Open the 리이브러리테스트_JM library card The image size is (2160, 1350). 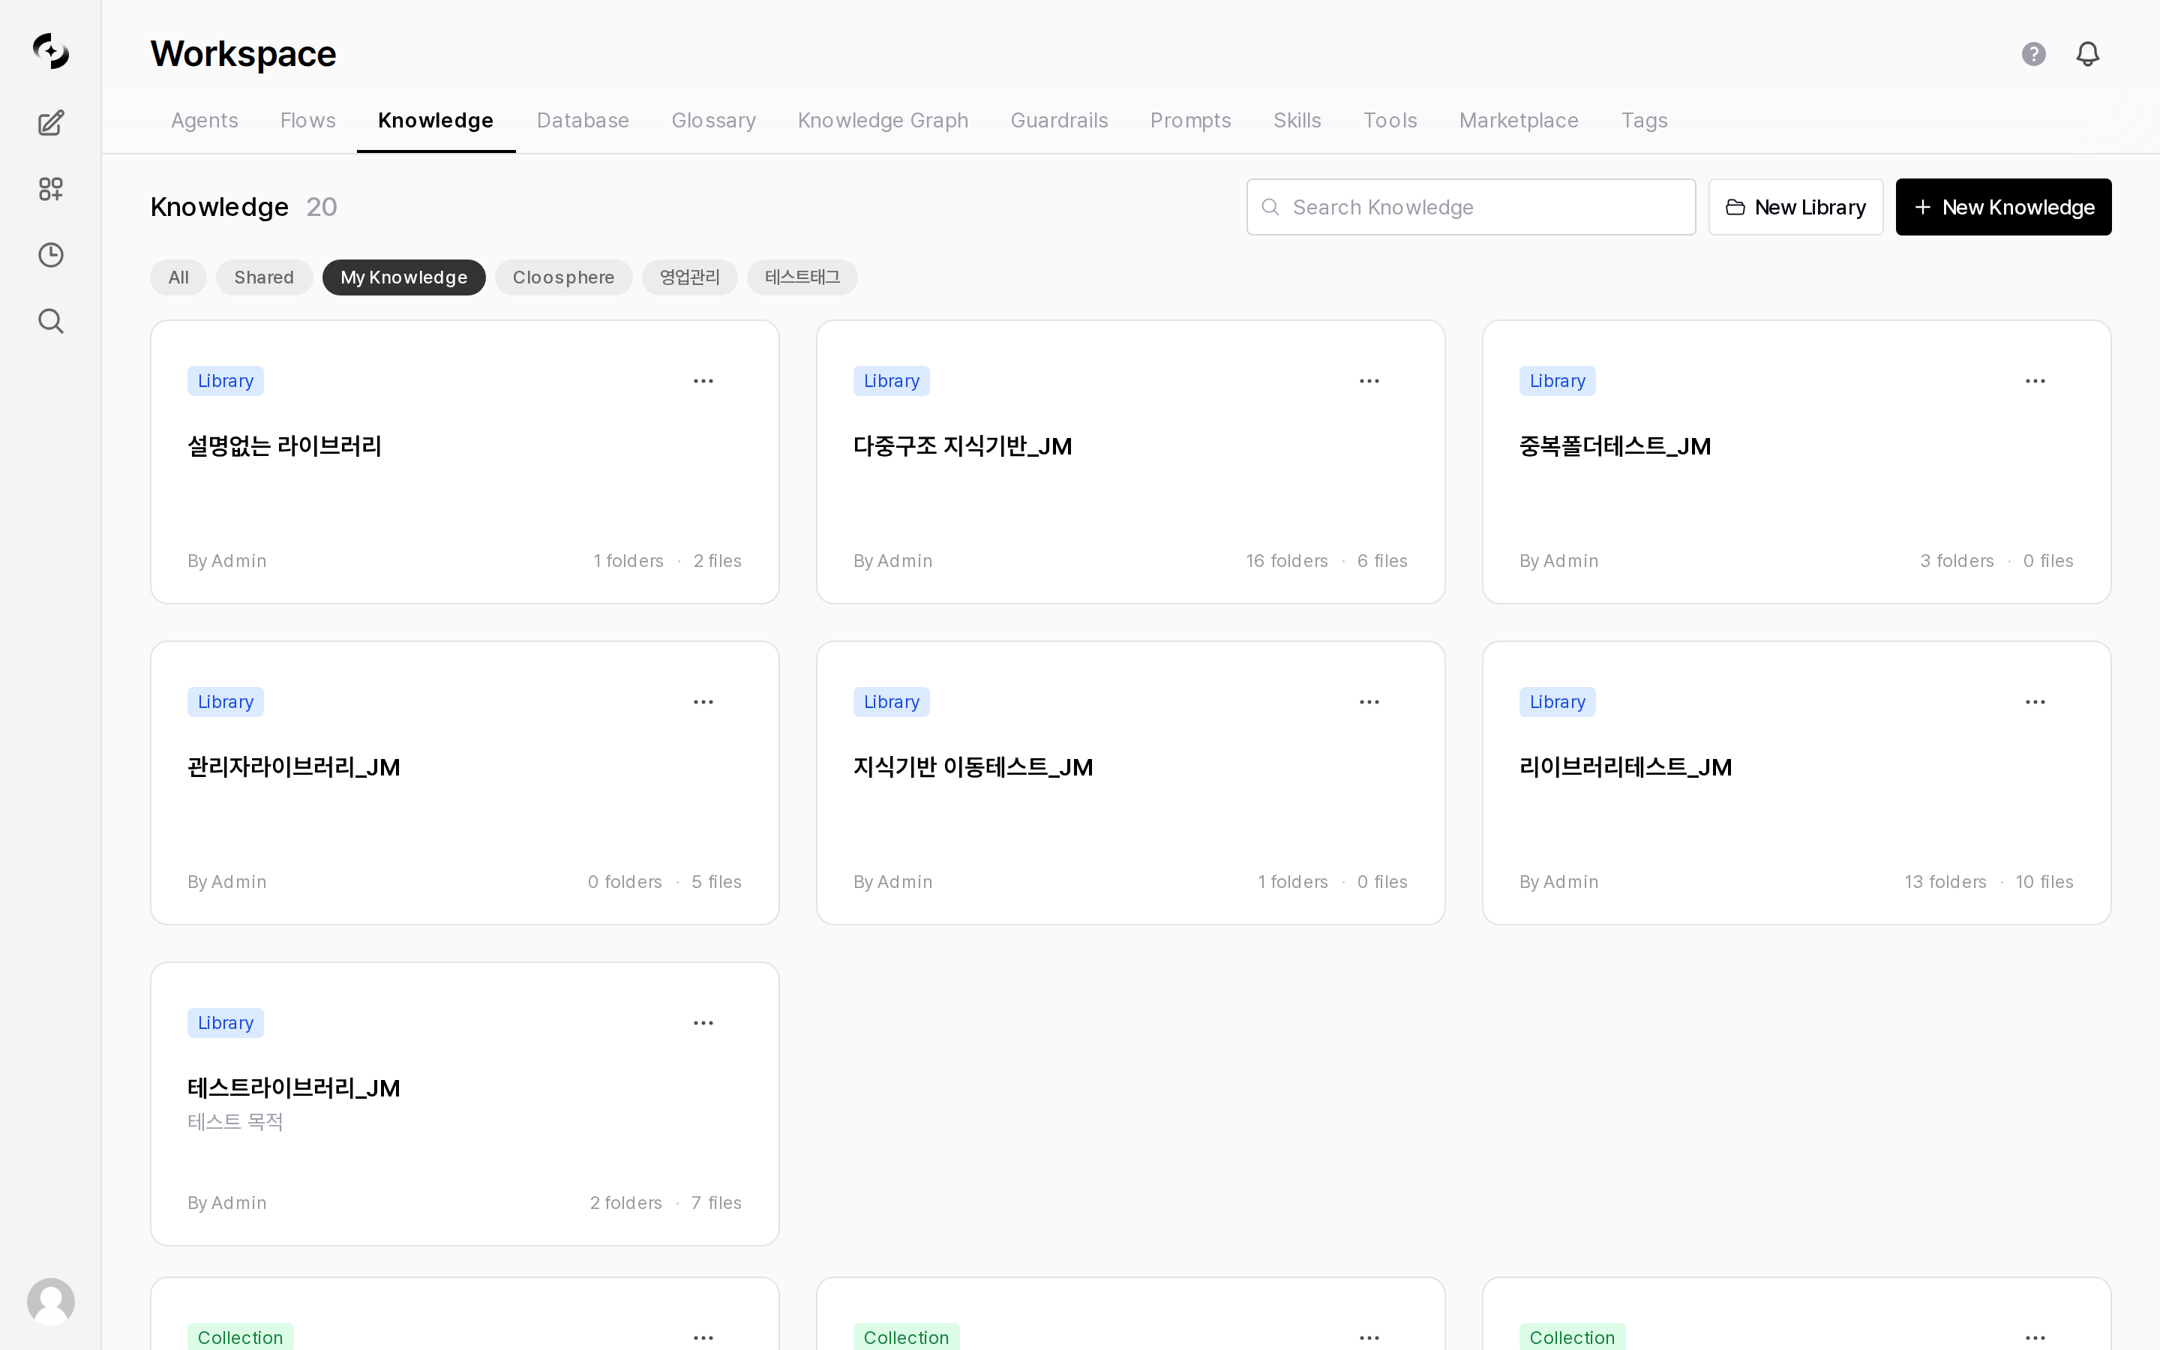click(x=1795, y=783)
